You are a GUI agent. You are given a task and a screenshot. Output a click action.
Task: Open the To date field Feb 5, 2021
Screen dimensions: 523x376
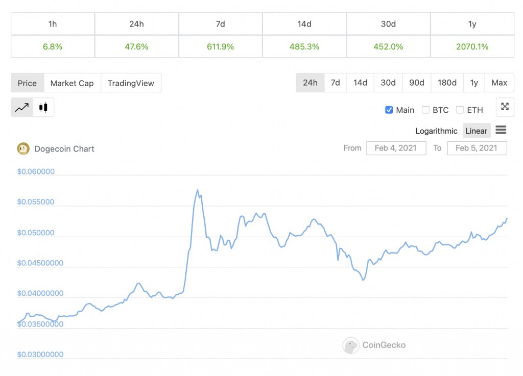coord(477,148)
